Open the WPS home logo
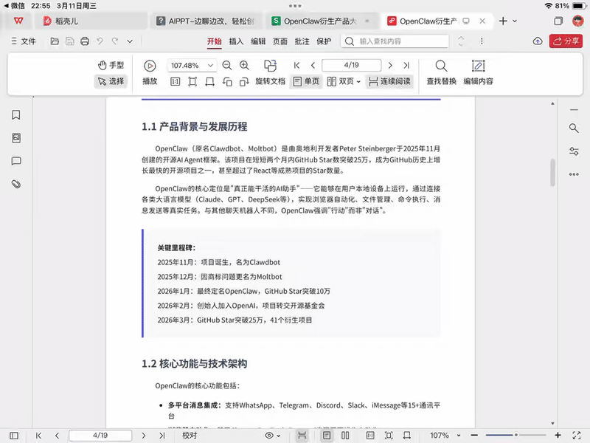This screenshot has height=443, width=590. [18, 21]
